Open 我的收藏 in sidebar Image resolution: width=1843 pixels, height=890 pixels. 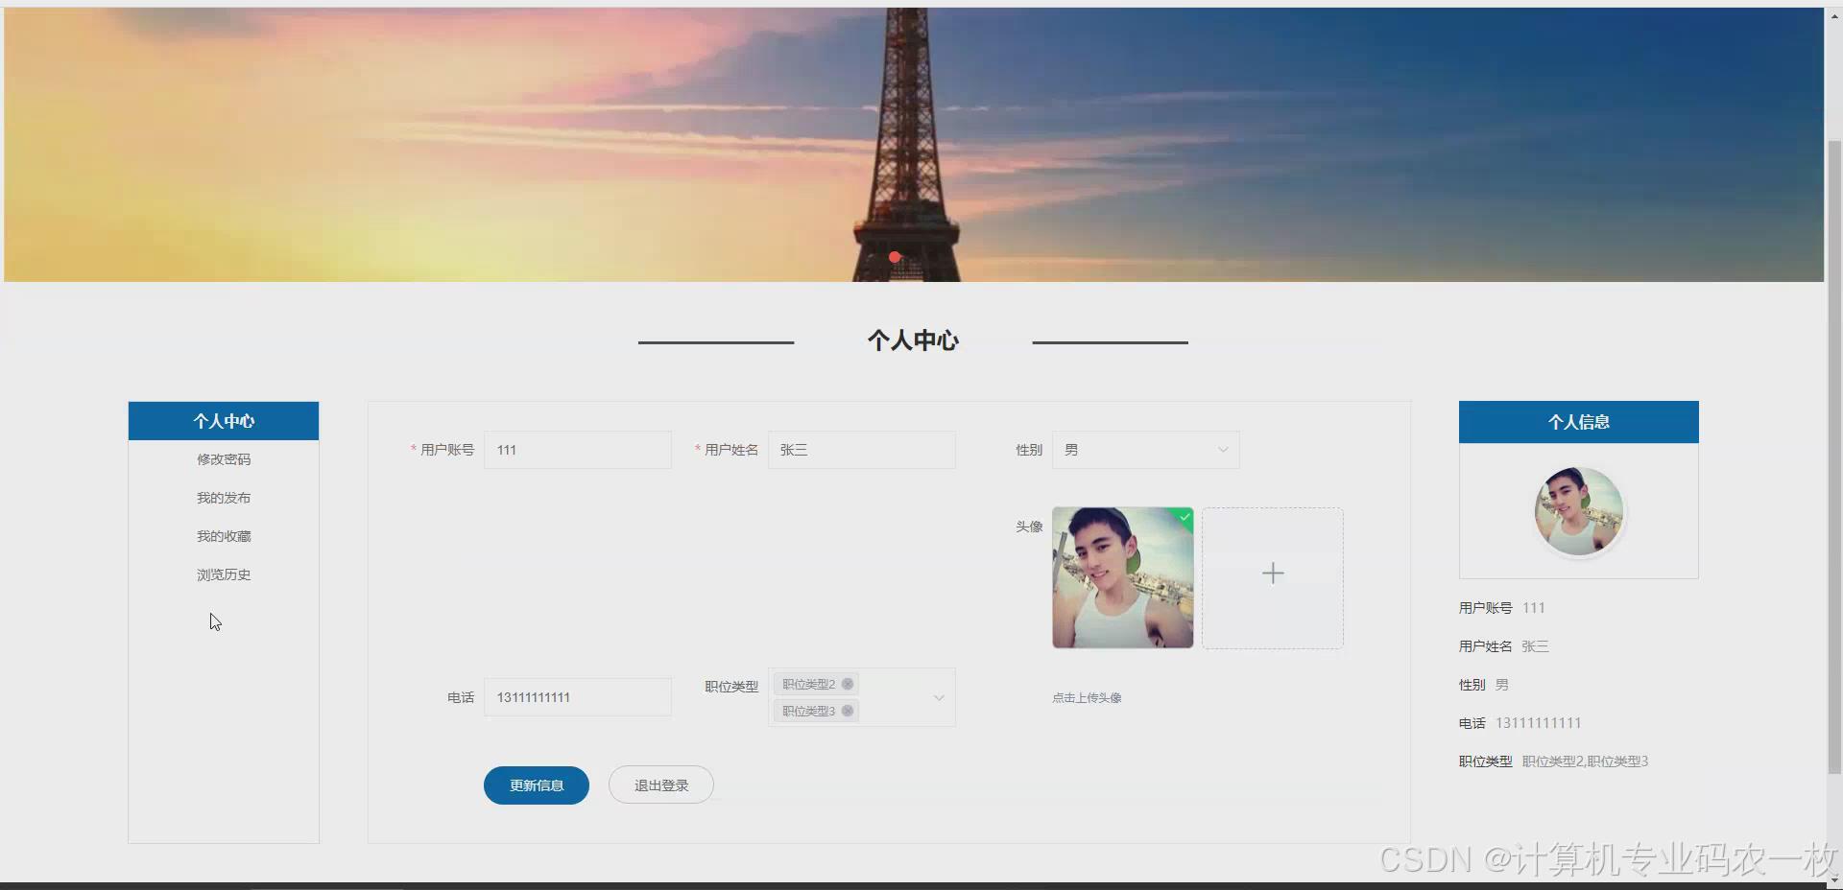click(224, 536)
